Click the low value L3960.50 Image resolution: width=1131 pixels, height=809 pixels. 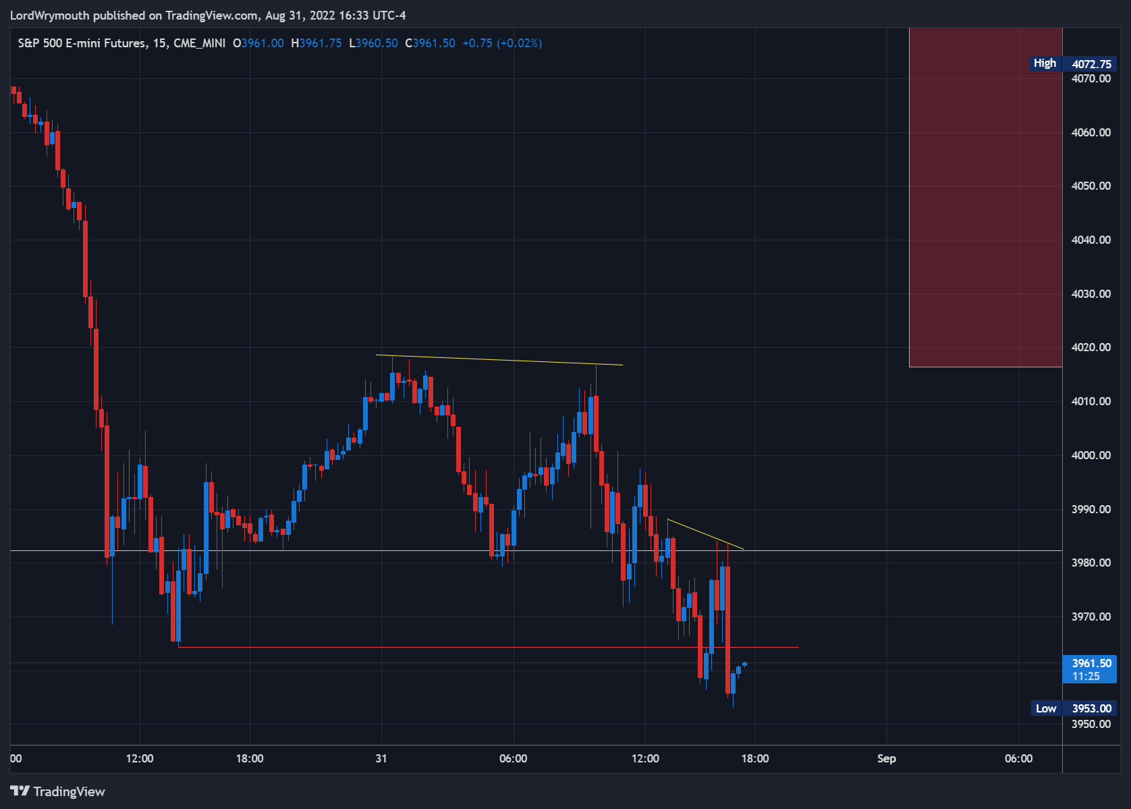(373, 43)
